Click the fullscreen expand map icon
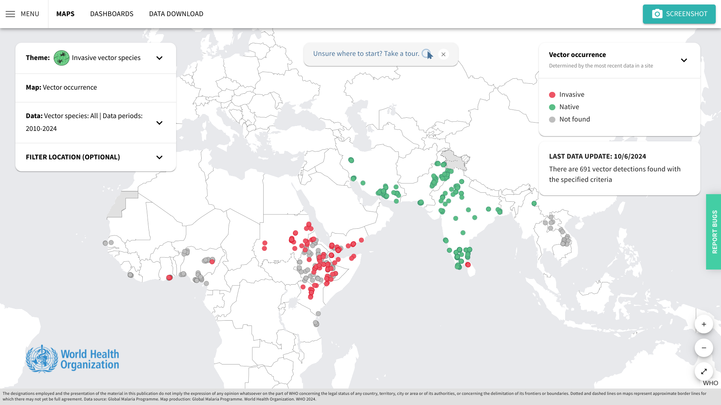The height and width of the screenshot is (405, 721). [704, 371]
